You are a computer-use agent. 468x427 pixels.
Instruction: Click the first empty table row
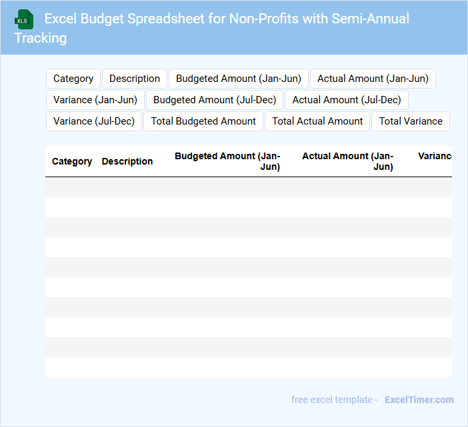point(248,187)
